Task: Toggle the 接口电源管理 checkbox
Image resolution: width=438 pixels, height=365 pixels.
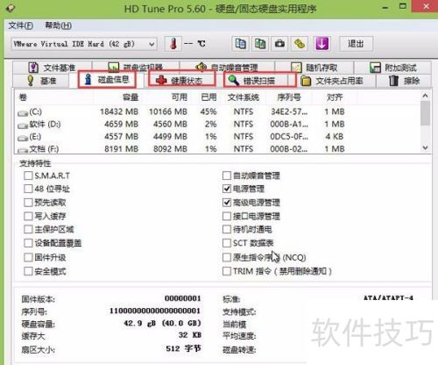Action: [227, 216]
